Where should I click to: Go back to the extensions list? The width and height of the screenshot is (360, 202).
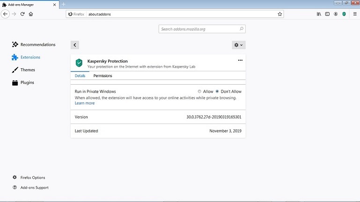(x=75, y=45)
